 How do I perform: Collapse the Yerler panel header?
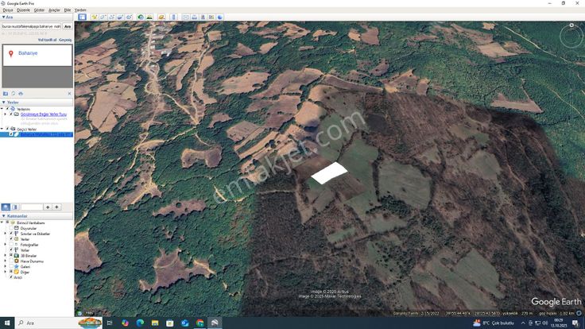pyautogui.click(x=10, y=103)
